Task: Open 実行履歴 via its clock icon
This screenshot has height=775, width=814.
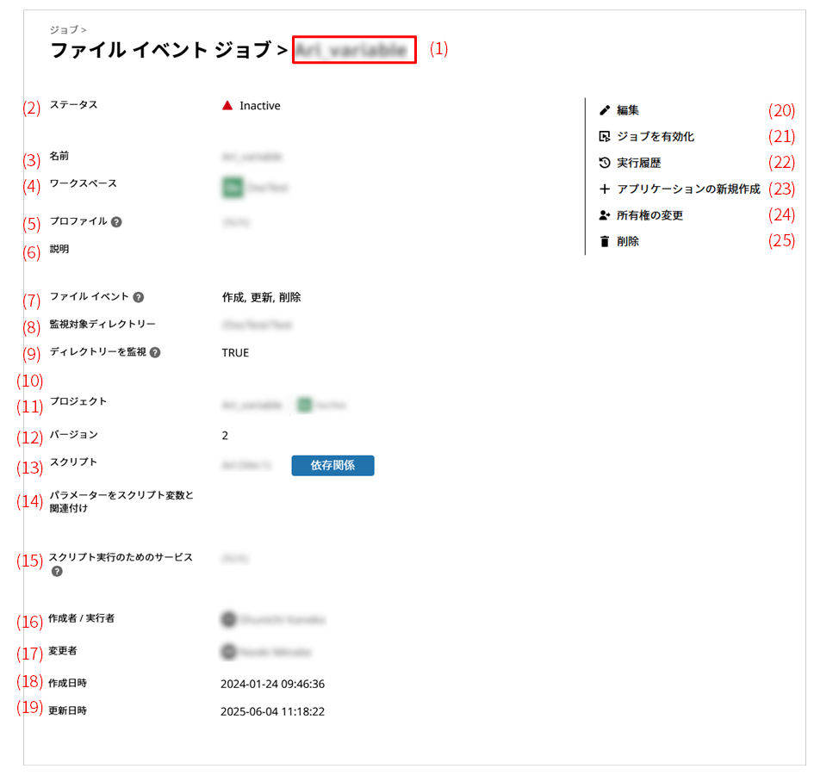Action: pyautogui.click(x=605, y=163)
